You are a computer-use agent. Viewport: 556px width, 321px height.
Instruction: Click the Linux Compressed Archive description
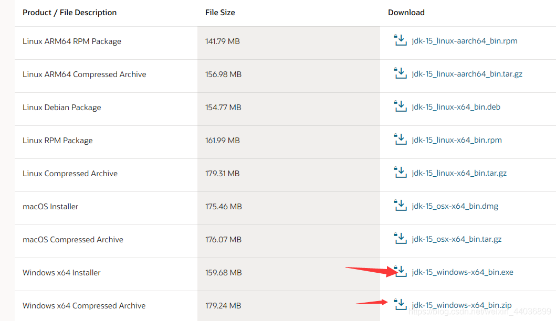click(70, 174)
